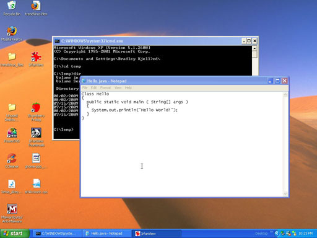
Task: Open Notepad File menu
Action: [x=85, y=88]
